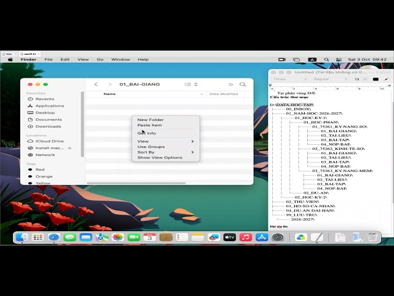Image resolution: width=394 pixels, height=296 pixels.
Task: Open the Notes app in the Dock
Action: pos(198,237)
